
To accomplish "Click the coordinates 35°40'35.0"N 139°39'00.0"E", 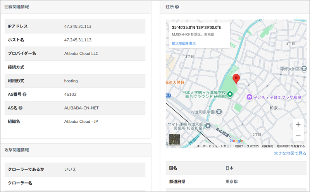I will [x=196, y=27].
